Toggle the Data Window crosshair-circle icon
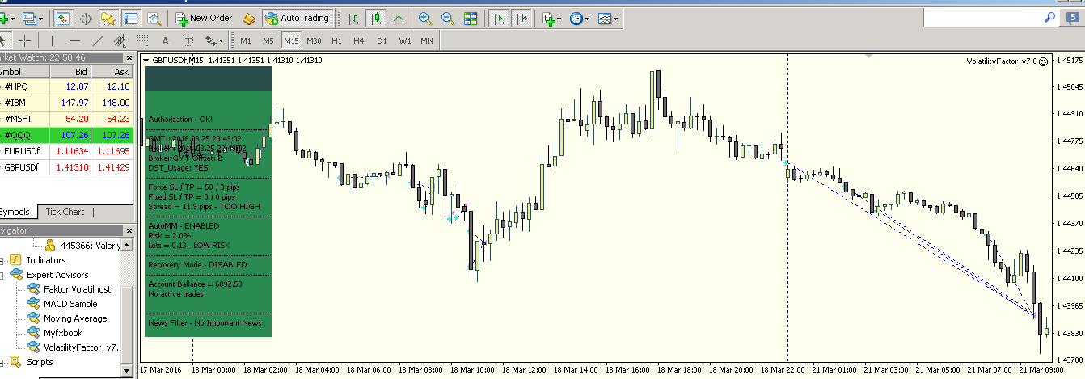 click(x=86, y=18)
